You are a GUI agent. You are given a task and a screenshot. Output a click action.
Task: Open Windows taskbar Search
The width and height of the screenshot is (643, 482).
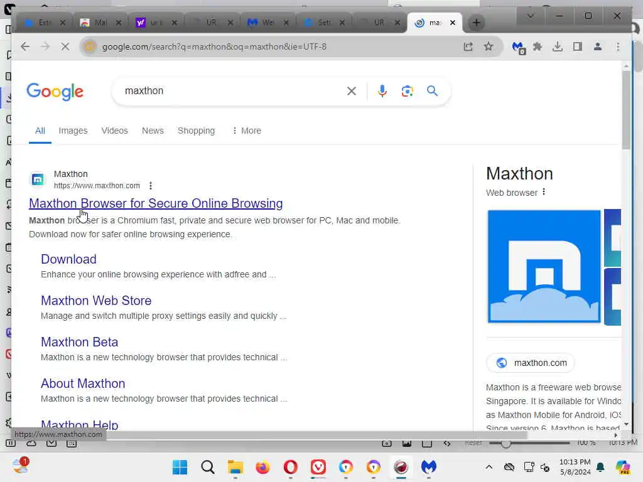207,467
